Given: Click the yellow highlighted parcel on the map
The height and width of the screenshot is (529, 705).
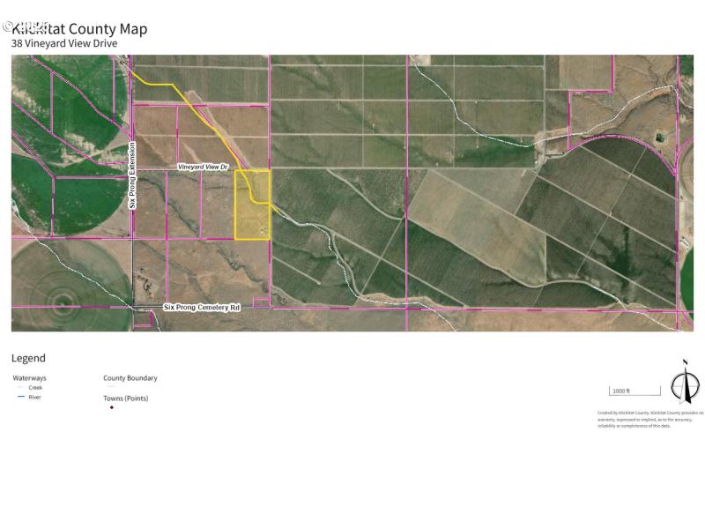Looking at the screenshot, I should [253, 203].
